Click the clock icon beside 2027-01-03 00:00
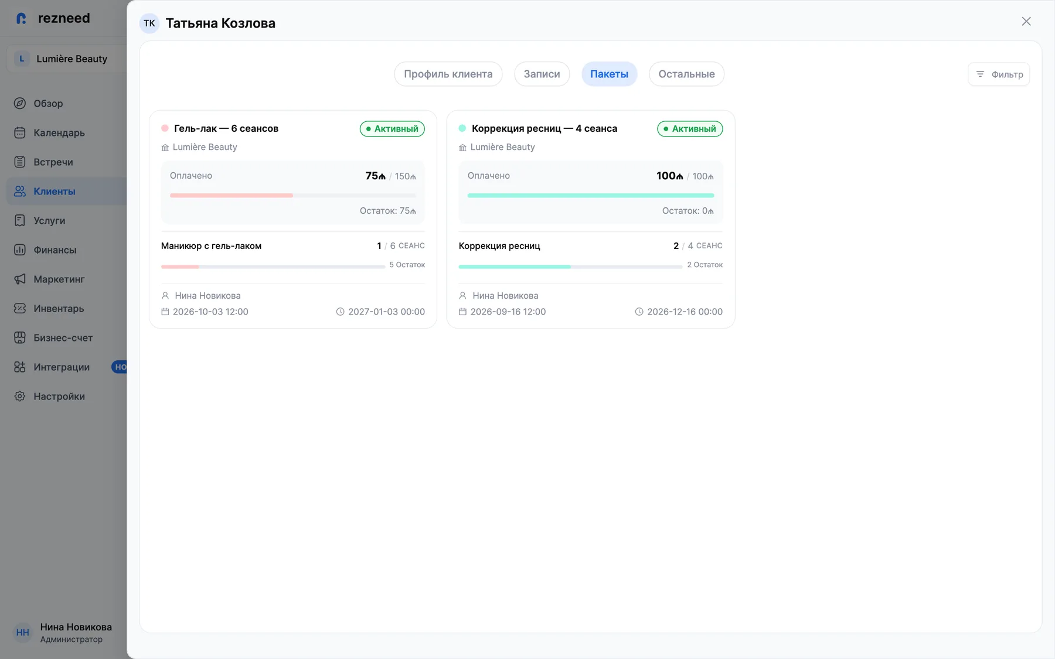The width and height of the screenshot is (1055, 659). click(x=340, y=312)
